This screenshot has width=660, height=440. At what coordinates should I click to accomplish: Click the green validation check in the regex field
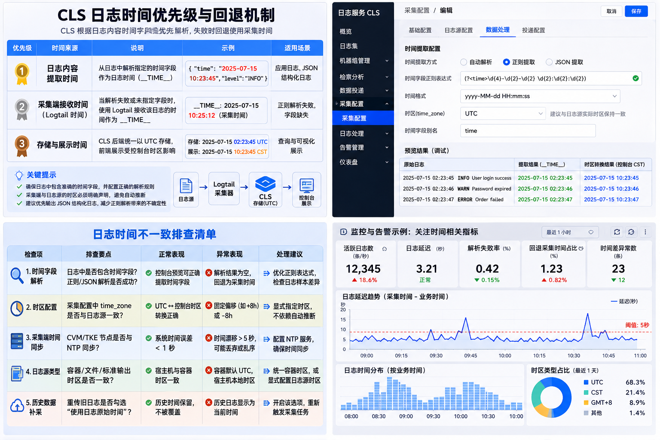coord(636,78)
